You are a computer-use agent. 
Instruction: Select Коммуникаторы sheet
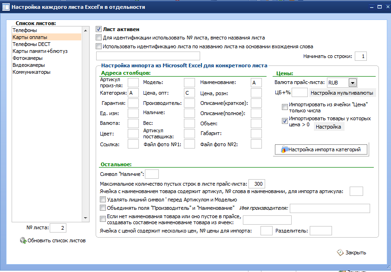point(46,72)
